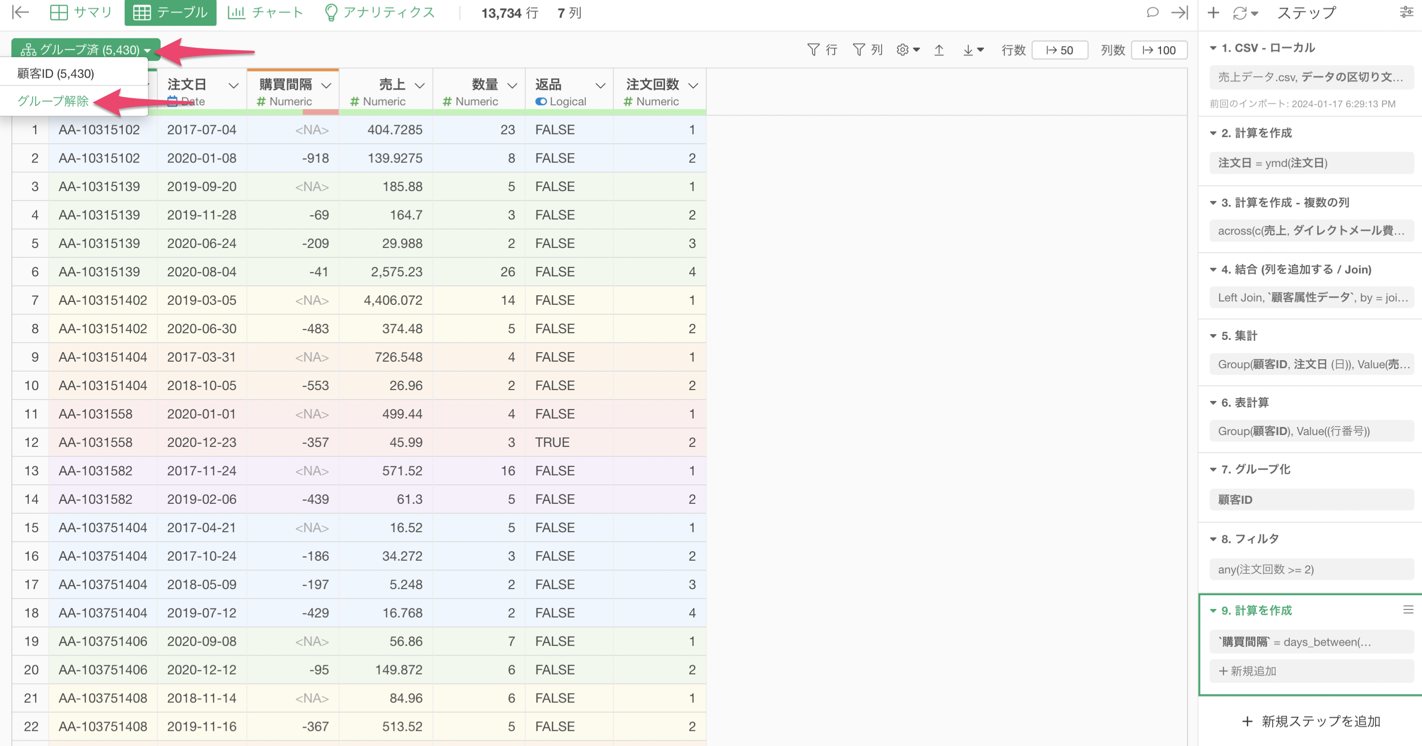Edit the 列数 value field showing 100
Image resolution: width=1422 pixels, height=746 pixels.
pos(1158,50)
